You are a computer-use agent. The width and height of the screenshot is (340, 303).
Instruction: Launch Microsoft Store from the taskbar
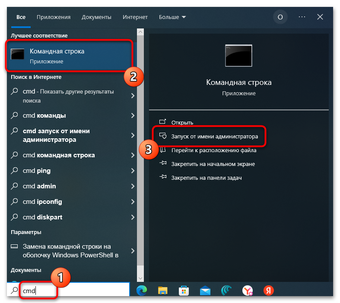coord(184,291)
